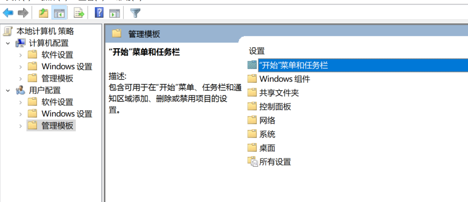Toggle the Show/Hide action pane icon
Image resolution: width=468 pixels, height=202 pixels.
(x=115, y=13)
